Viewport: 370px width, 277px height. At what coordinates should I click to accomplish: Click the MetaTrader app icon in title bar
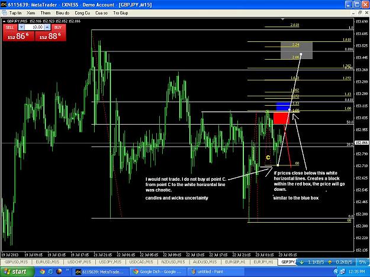(x=4, y=5)
